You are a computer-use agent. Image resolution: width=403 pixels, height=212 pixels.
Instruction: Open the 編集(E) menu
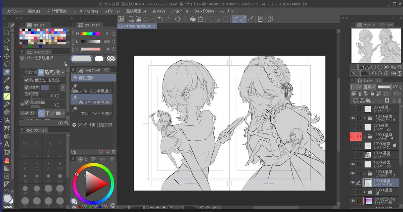pos(34,11)
